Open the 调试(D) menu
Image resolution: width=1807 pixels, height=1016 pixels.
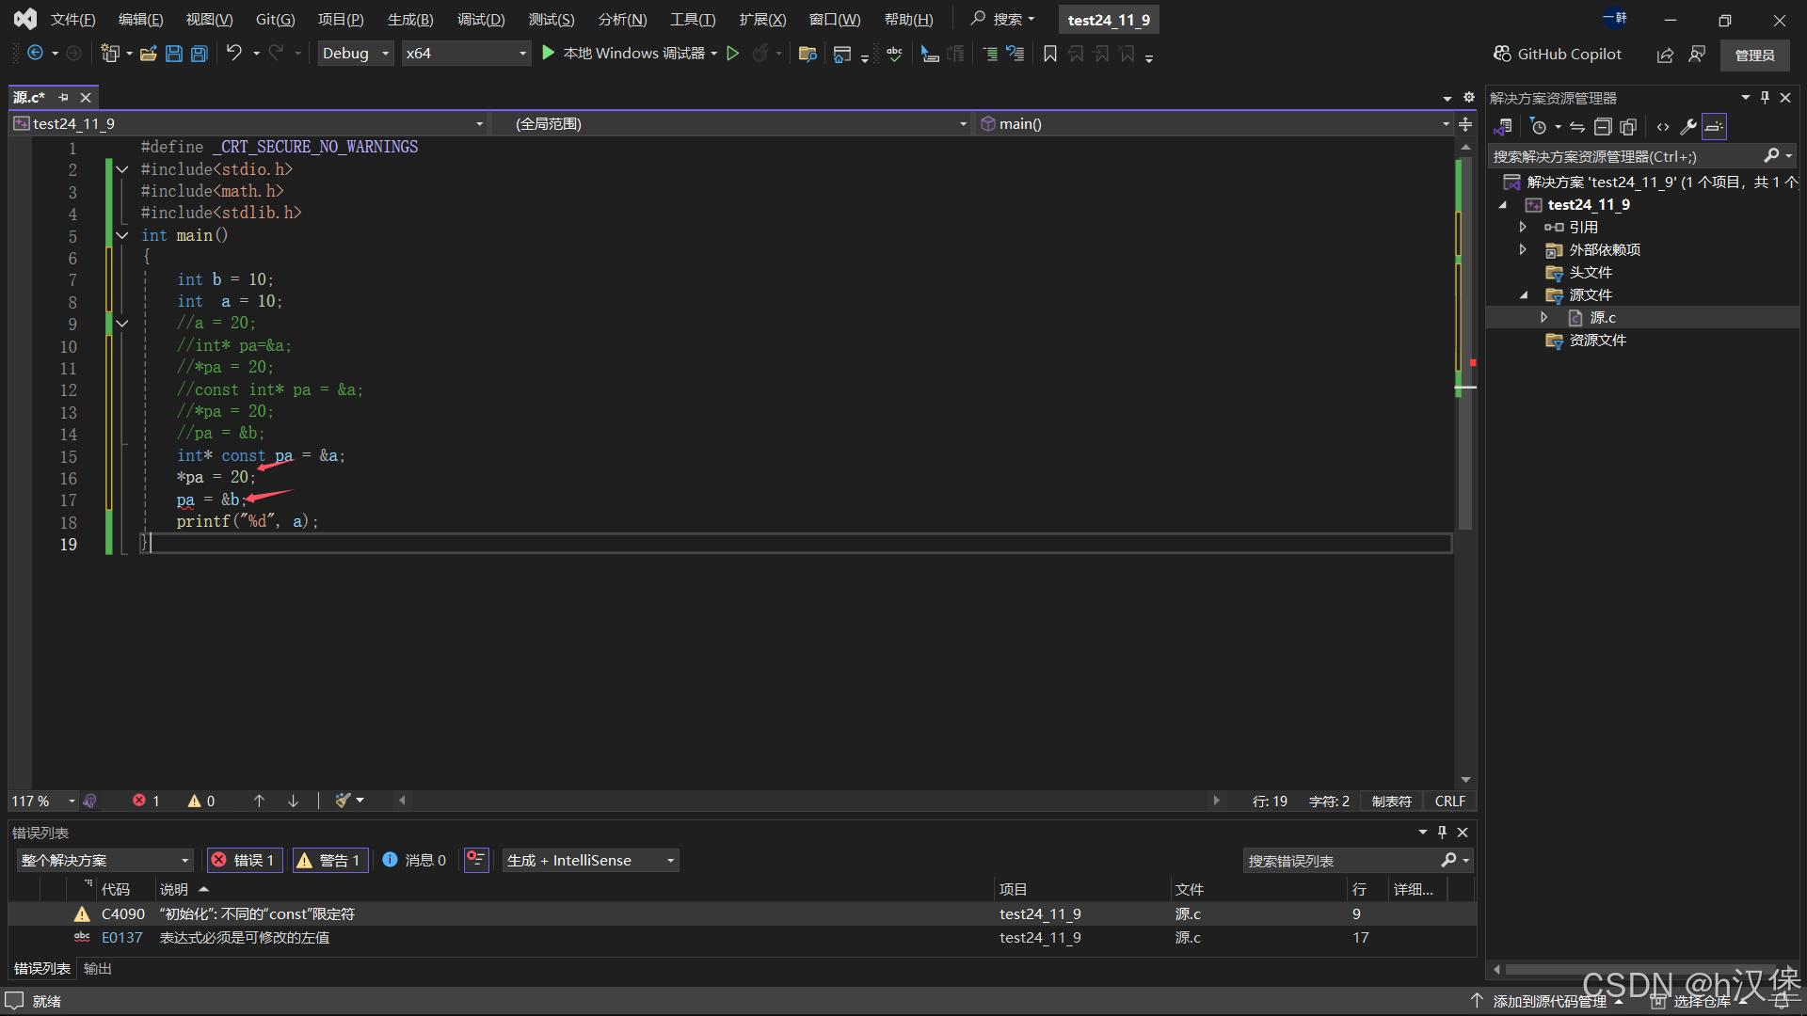tap(480, 20)
